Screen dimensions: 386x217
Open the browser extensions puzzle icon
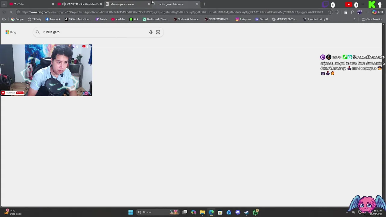337,12
